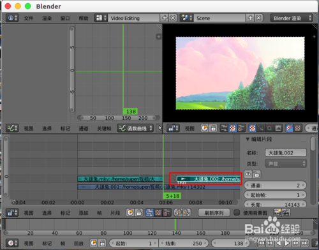Click the 起始帧 value field
319x250 pixels.
[x=275, y=195]
